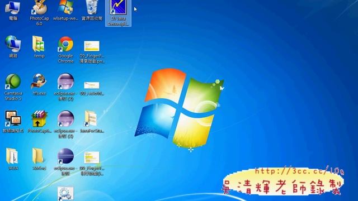Viewport: 358px width, 201px height.
Task: Open the JAVA folder
Action: [13, 159]
